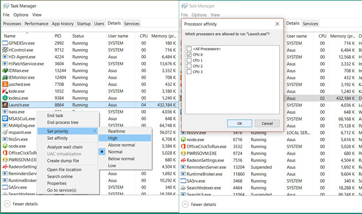Click SearchIndexer.exe icon in right window
Viewport: 362px width, 214px height.
pyautogui.click(x=183, y=188)
